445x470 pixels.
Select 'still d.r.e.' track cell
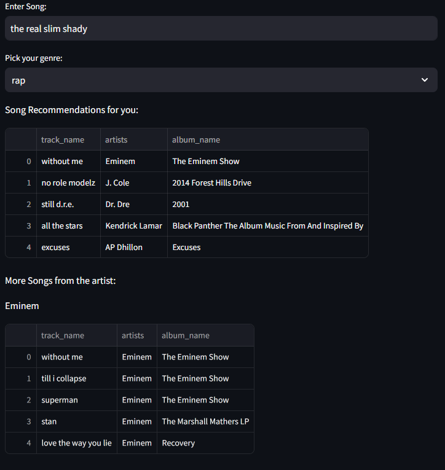pos(61,204)
